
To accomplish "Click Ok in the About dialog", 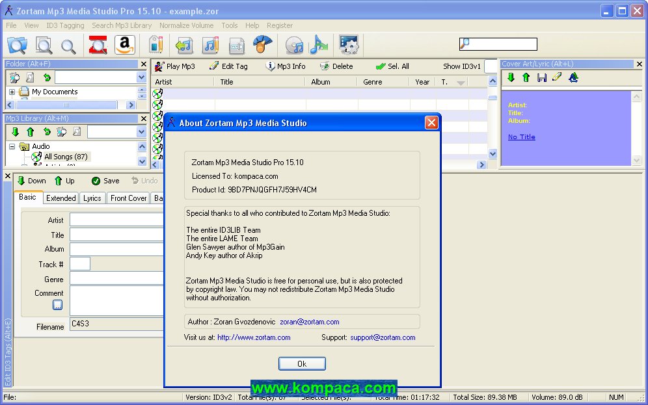I will click(x=302, y=363).
